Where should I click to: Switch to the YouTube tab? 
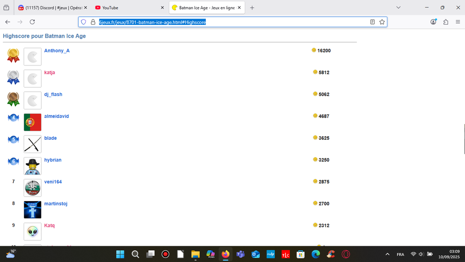pyautogui.click(x=110, y=8)
